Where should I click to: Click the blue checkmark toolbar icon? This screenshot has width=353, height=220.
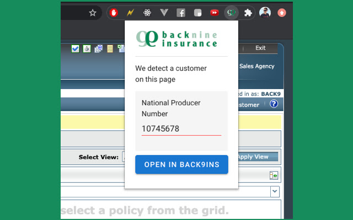(x=75, y=48)
